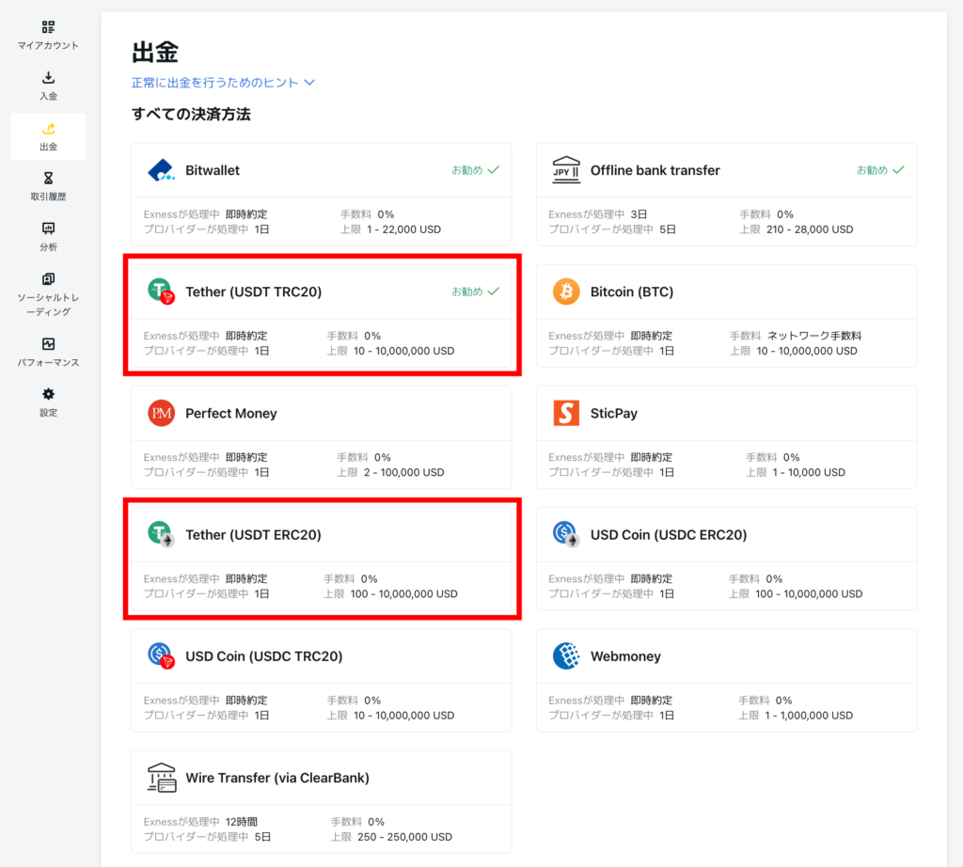Select Tether (USDT ERC20) title
The image size is (963, 867).
click(x=253, y=535)
